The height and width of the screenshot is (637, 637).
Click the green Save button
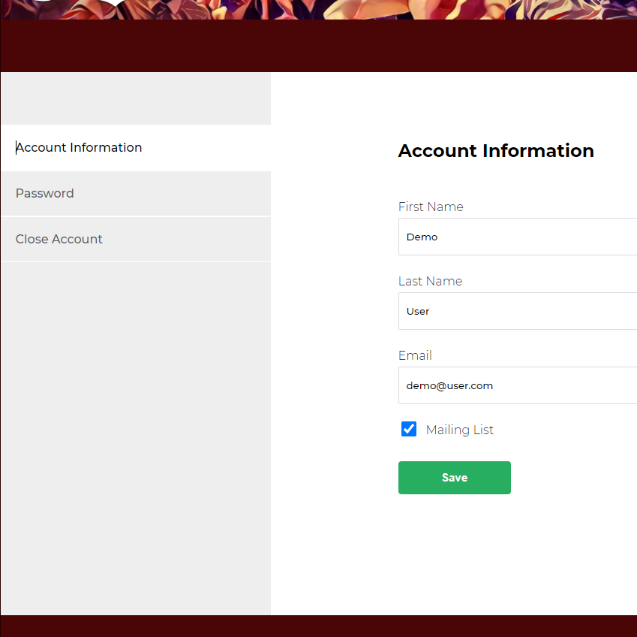[454, 478]
